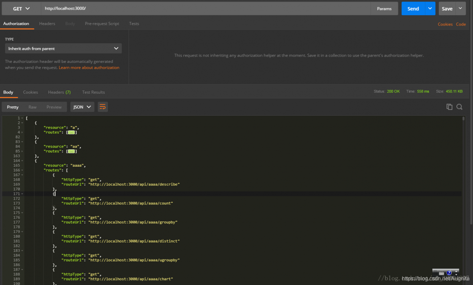The width and height of the screenshot is (473, 285).
Task: Click the collapsed routes badge on line 4
Action: tap(71, 132)
